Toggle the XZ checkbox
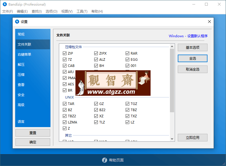Image resolution: width=226 pixels, height=166 pixels. point(96,116)
